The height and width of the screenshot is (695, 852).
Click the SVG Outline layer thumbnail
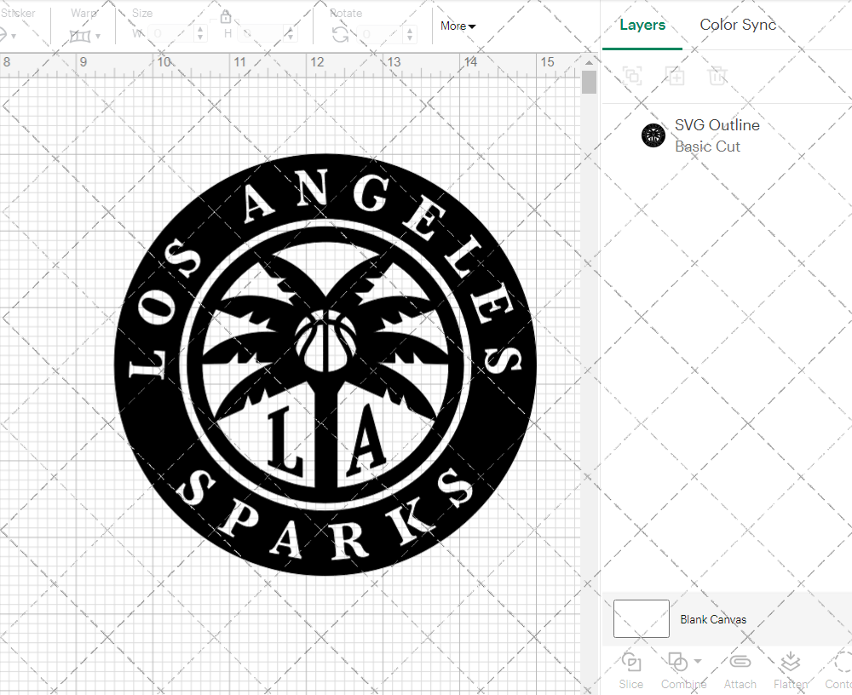point(653,135)
